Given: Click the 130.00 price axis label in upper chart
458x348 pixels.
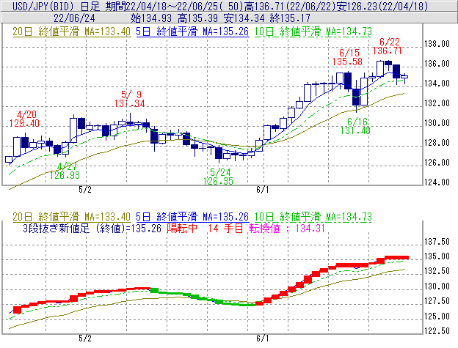Looking at the screenshot, I should click(x=437, y=123).
